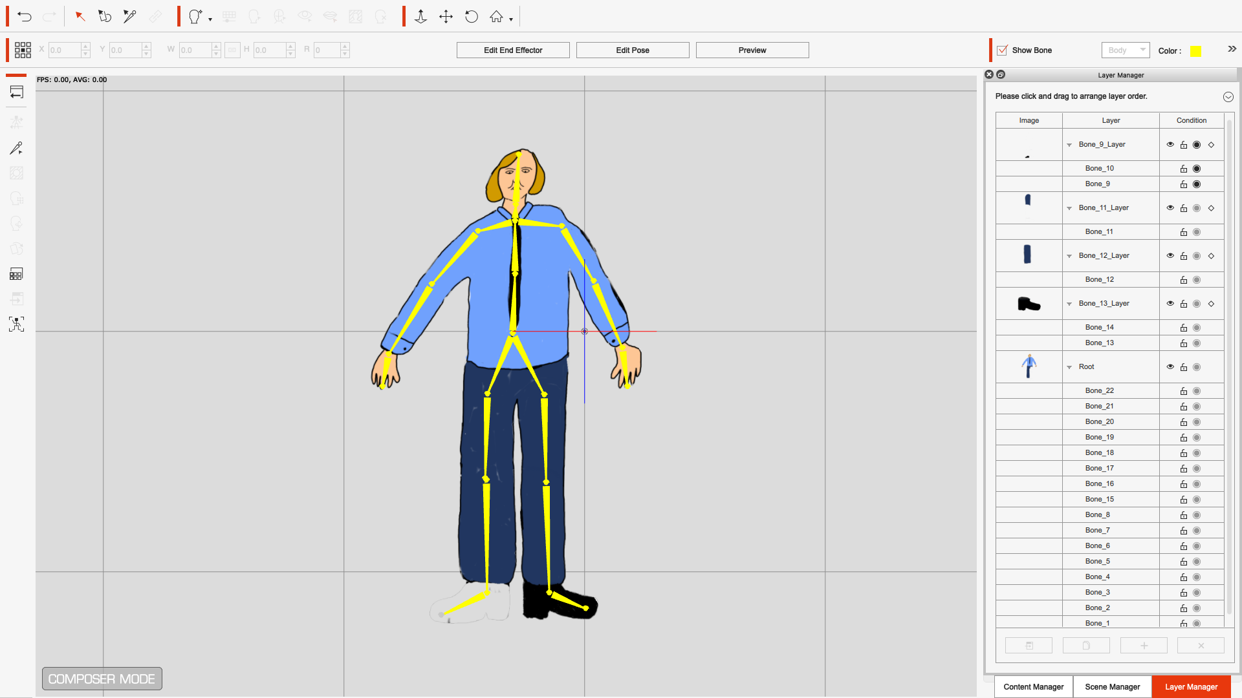Toggle the radio circle on Bone_11 row

(1197, 232)
